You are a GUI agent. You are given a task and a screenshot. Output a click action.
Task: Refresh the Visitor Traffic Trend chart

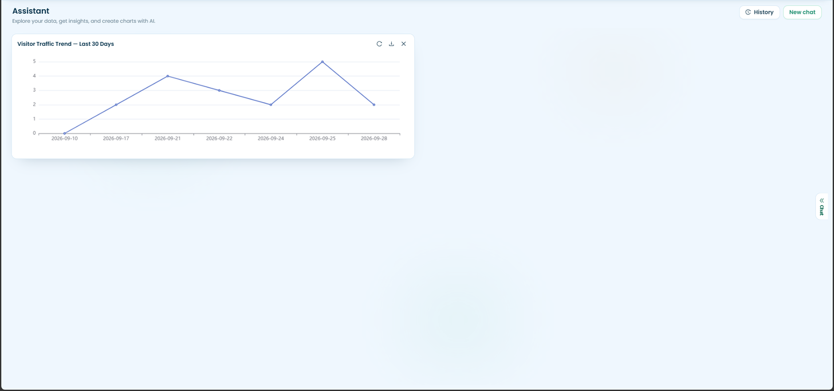point(379,44)
